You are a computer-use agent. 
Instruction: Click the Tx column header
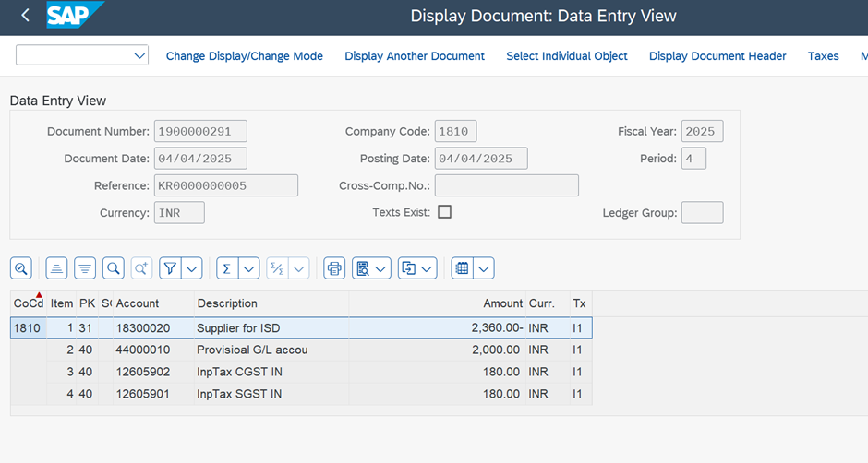pyautogui.click(x=581, y=303)
